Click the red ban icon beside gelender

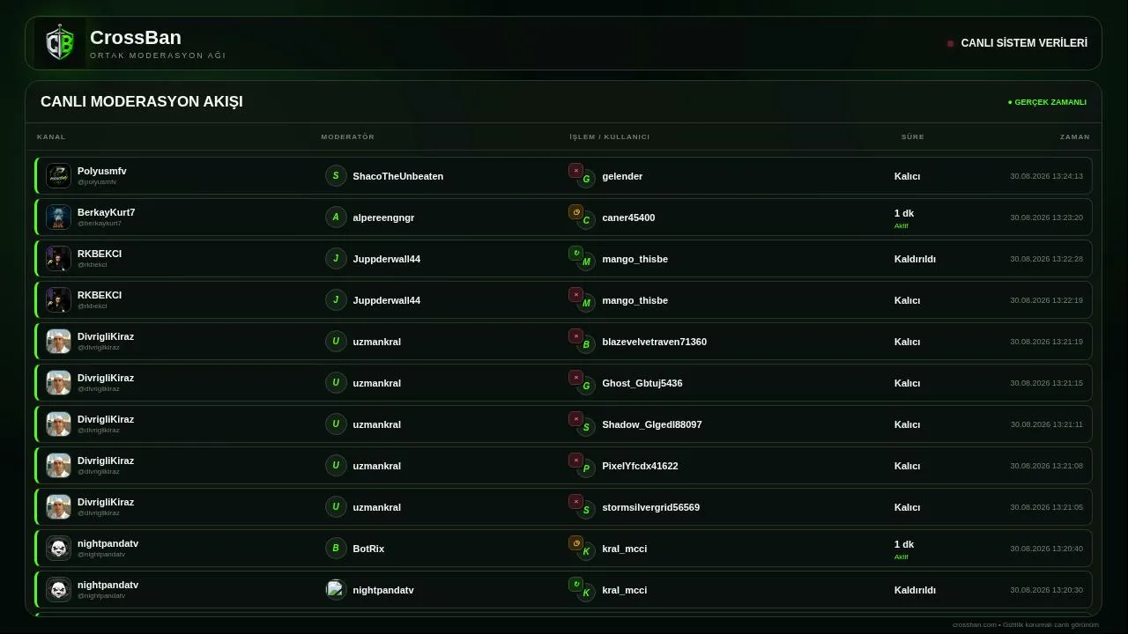[575, 171]
